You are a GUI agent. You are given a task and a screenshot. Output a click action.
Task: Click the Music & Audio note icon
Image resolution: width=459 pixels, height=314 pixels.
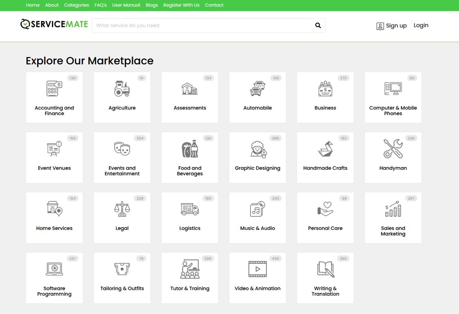[257, 208]
